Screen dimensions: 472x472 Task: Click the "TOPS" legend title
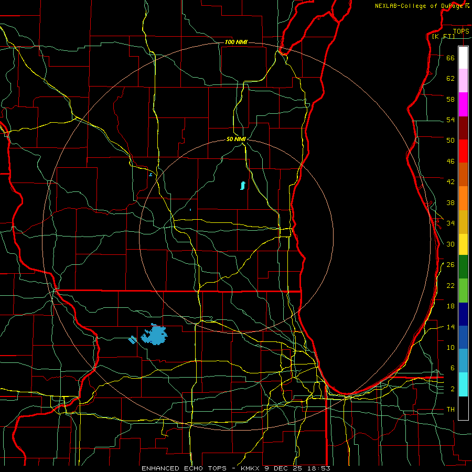pos(461,31)
